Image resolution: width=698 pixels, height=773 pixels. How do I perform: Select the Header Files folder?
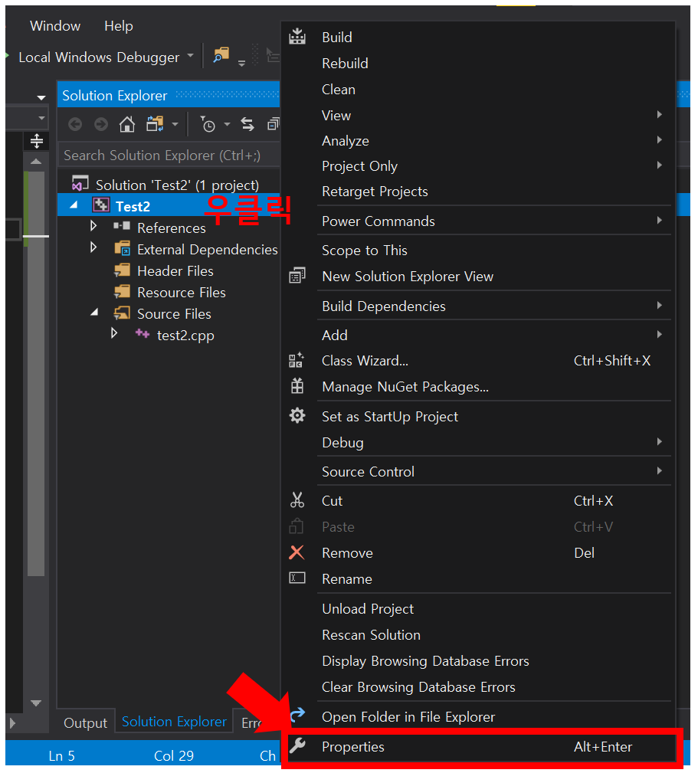175,270
